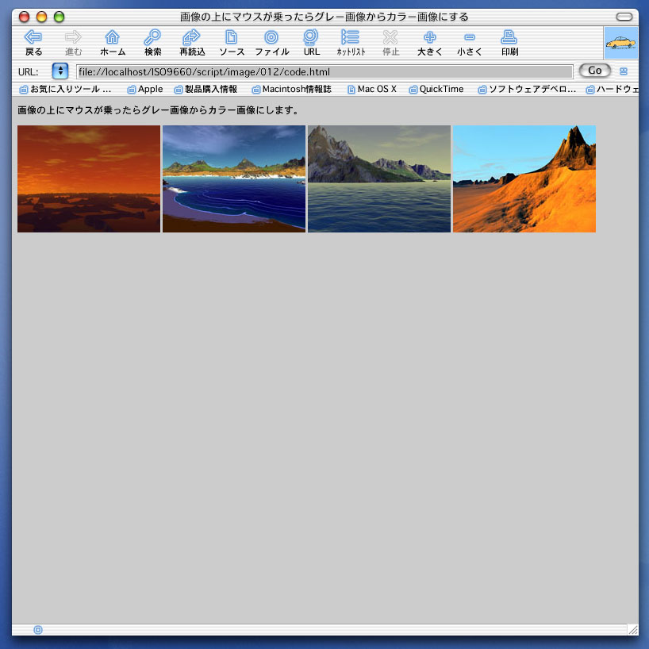Viewport: 649px width, 649px height.
Task: Click the green zoom window button
Action: (x=60, y=17)
